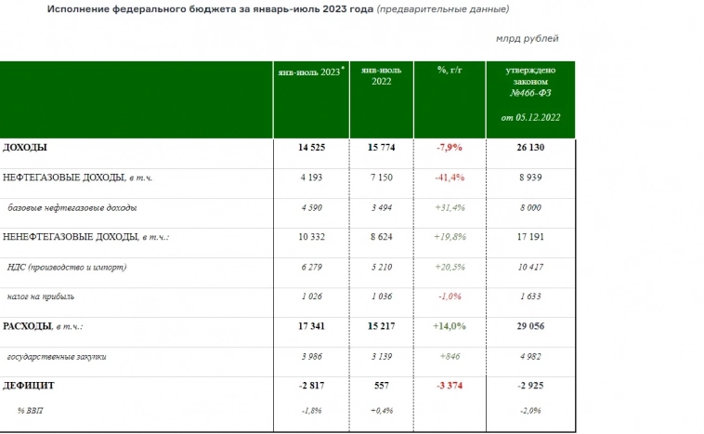Select the red -41,4% change cell
This screenshot has height=434, width=704.
click(x=450, y=177)
